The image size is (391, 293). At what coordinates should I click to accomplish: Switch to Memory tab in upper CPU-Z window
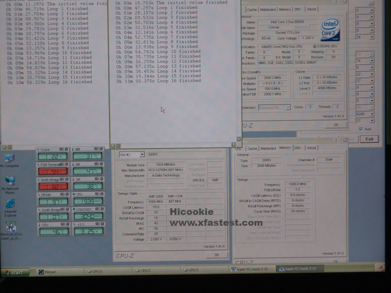(x=285, y=10)
